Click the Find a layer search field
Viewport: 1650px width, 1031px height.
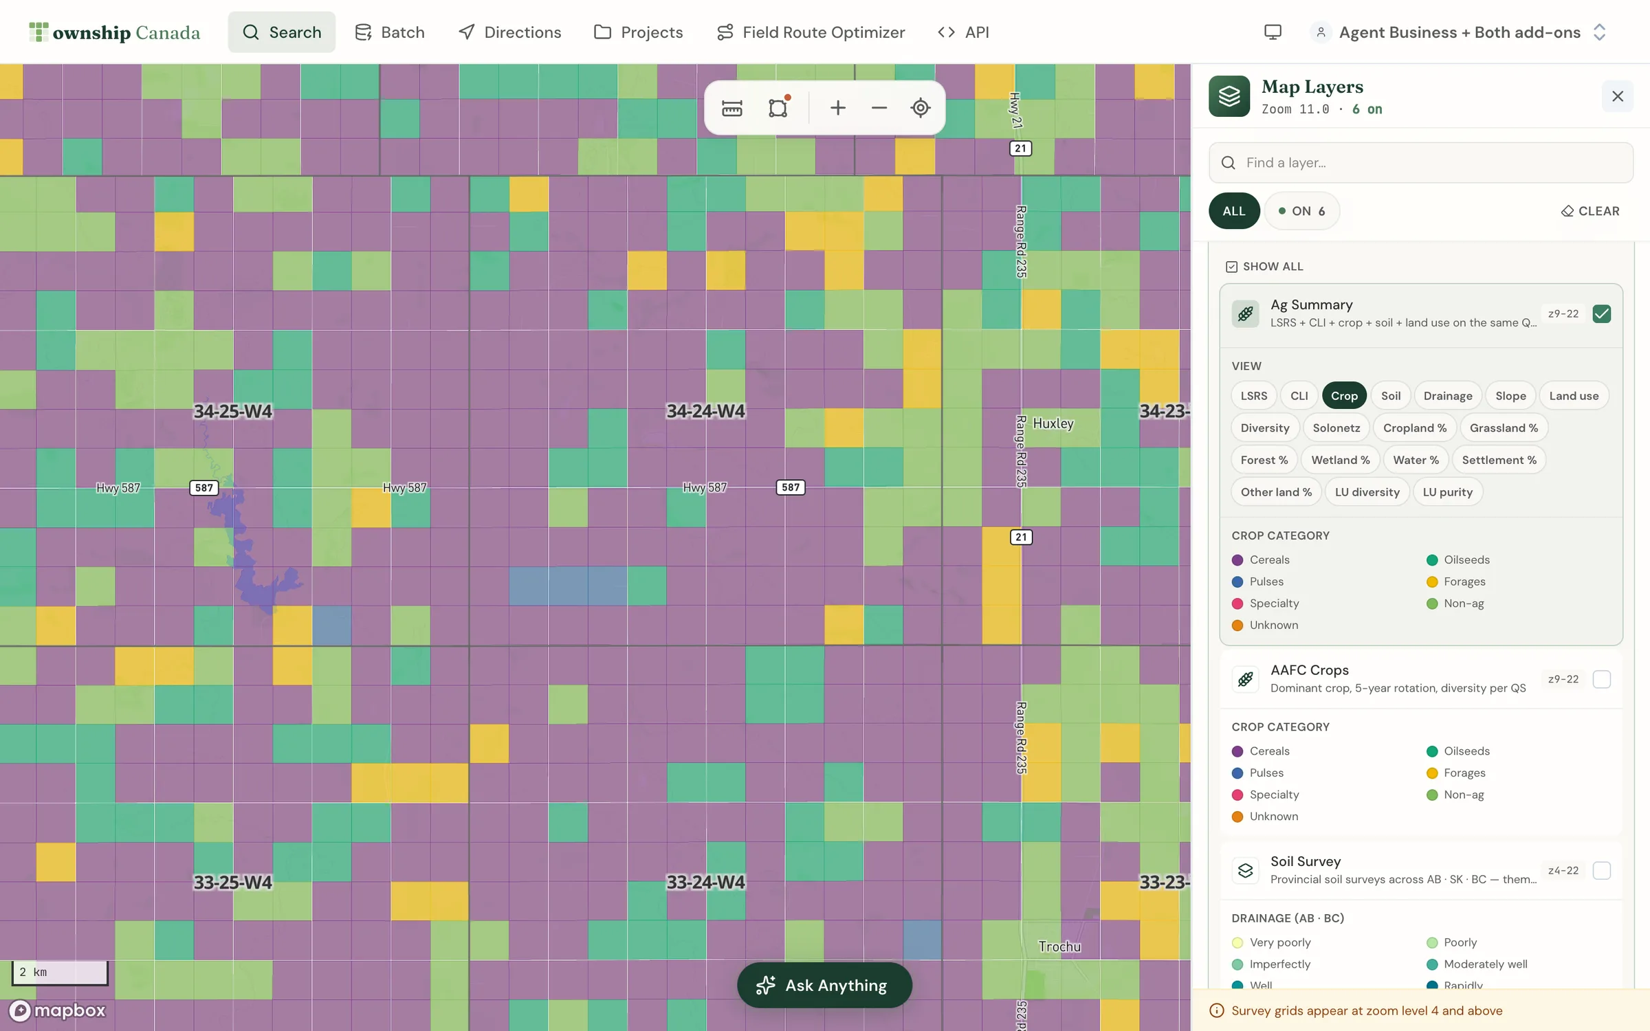coord(1420,163)
